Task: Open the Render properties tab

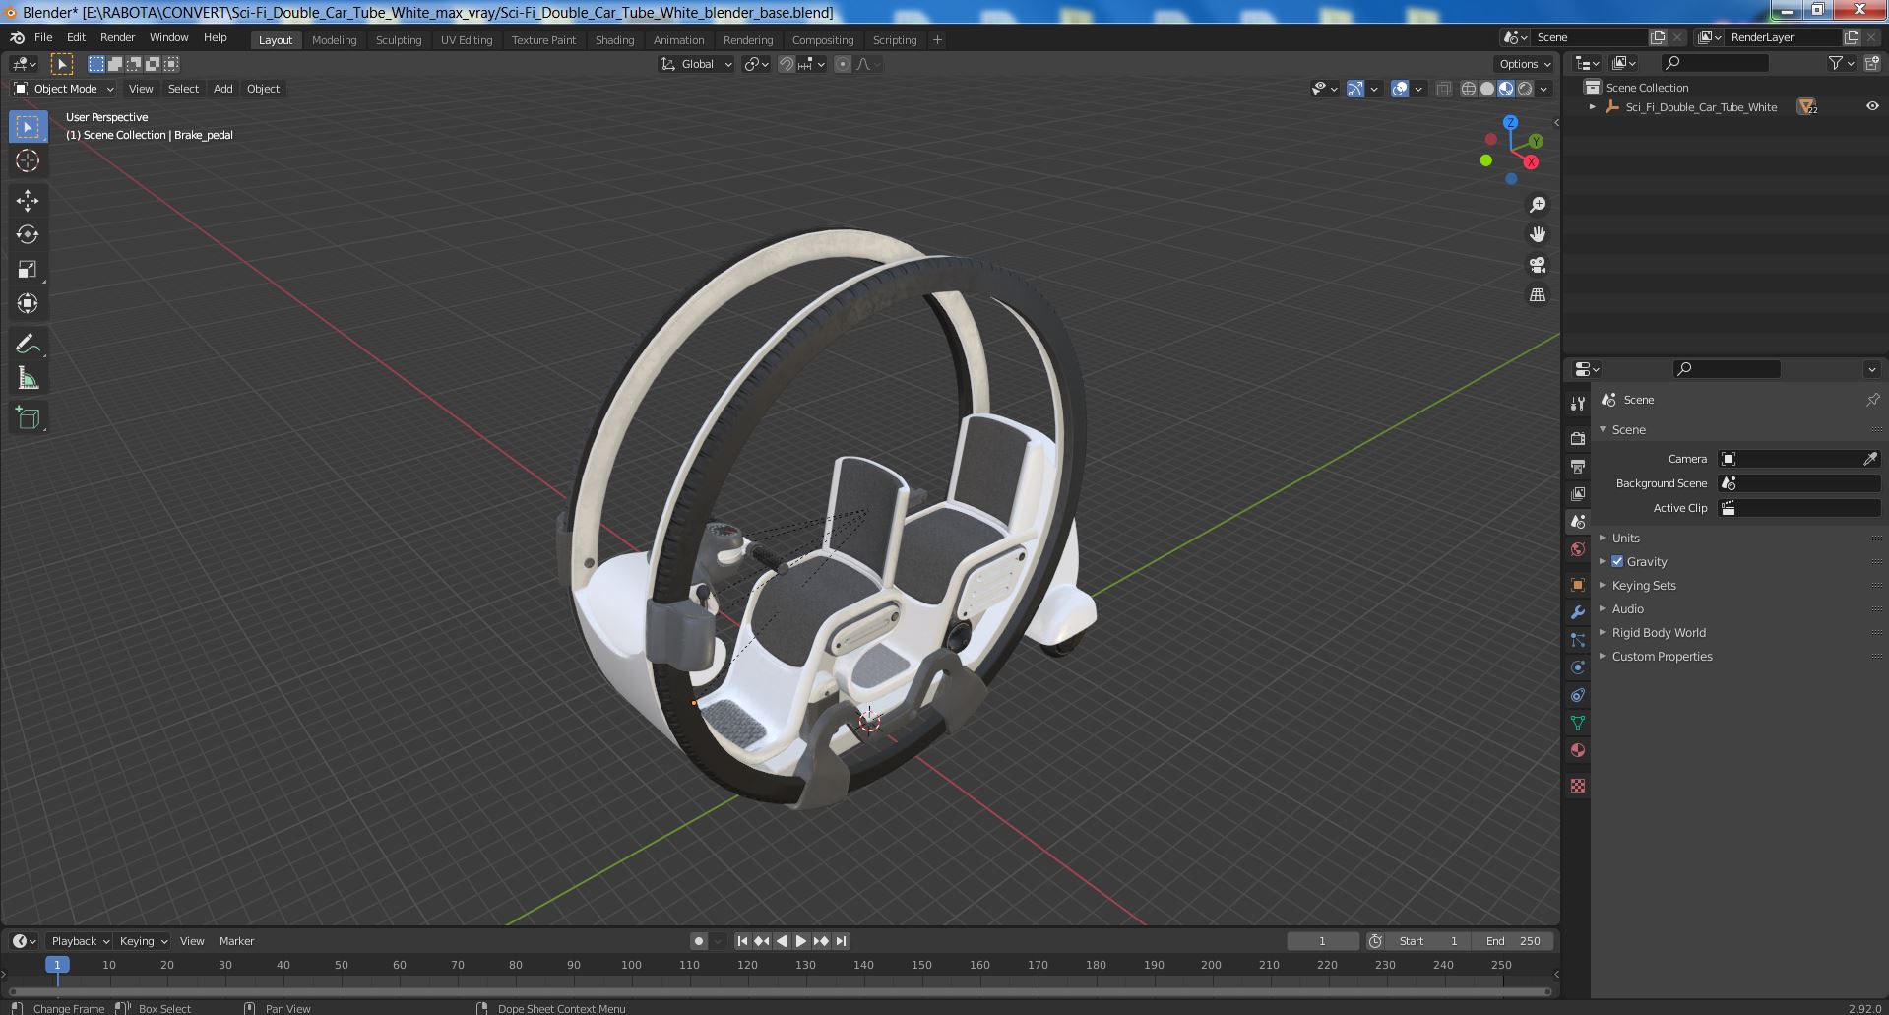Action: coord(1578,438)
